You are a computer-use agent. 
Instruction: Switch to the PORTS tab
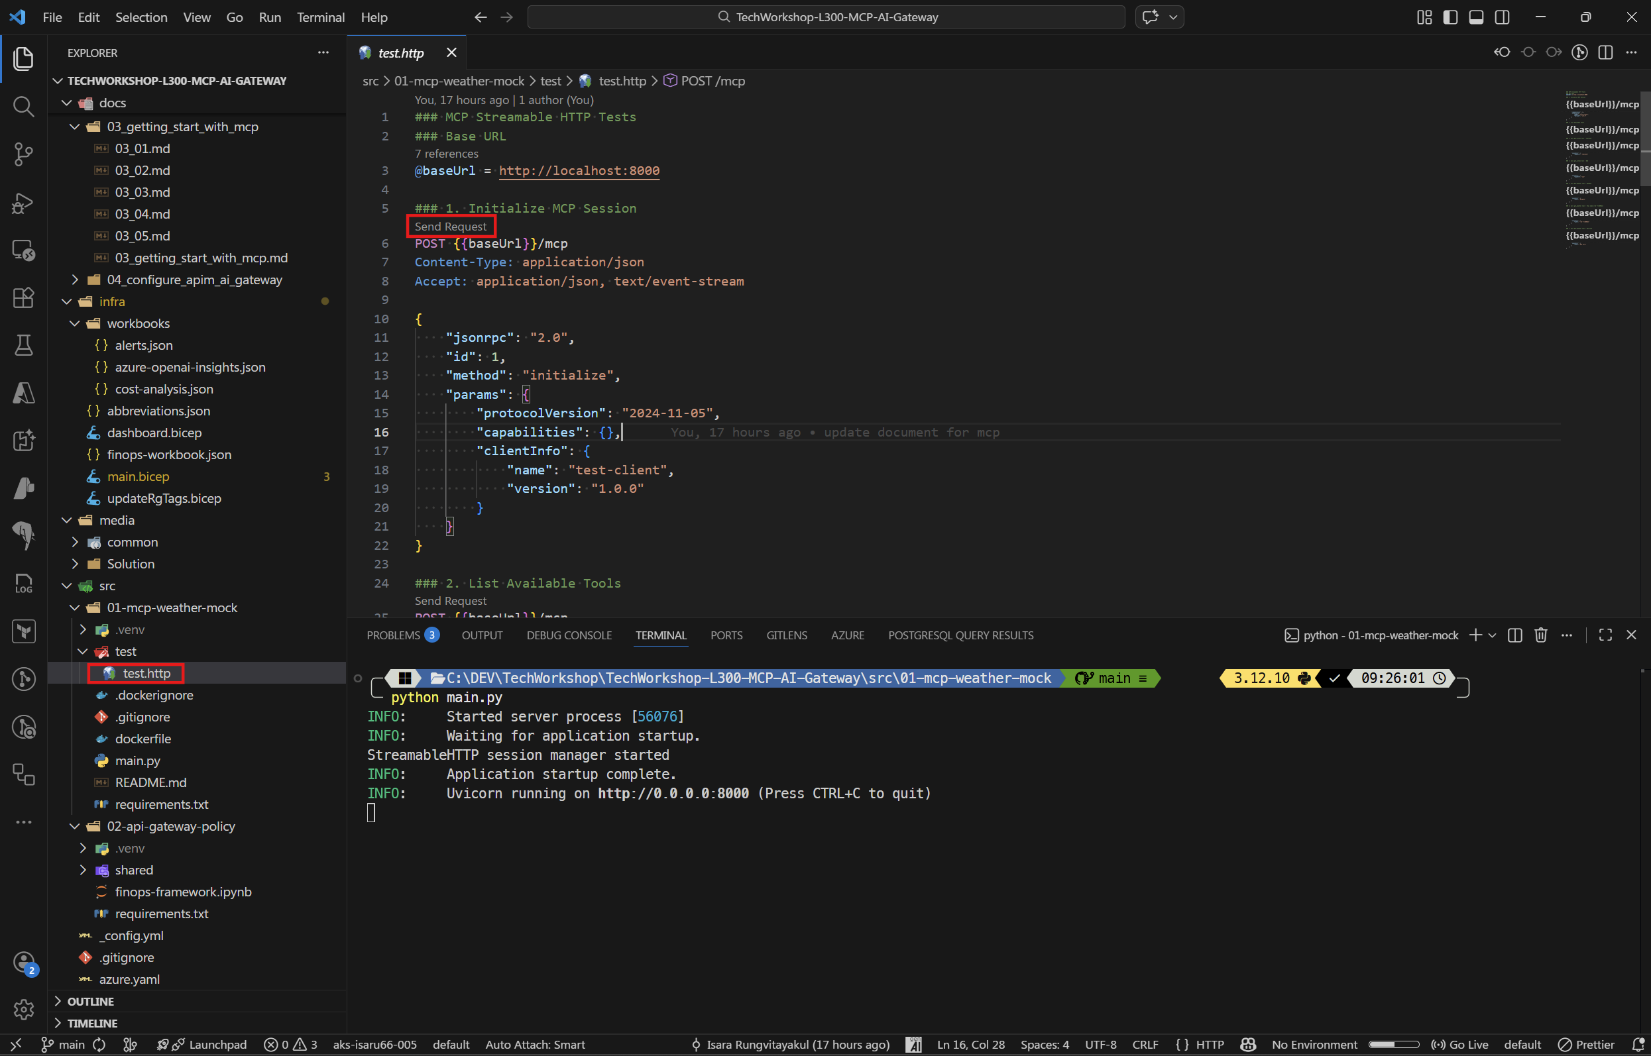tap(726, 635)
